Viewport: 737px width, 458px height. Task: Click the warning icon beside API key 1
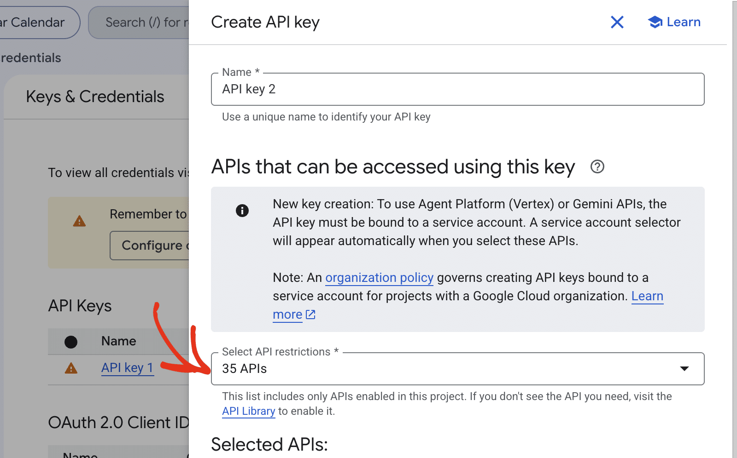(x=71, y=368)
